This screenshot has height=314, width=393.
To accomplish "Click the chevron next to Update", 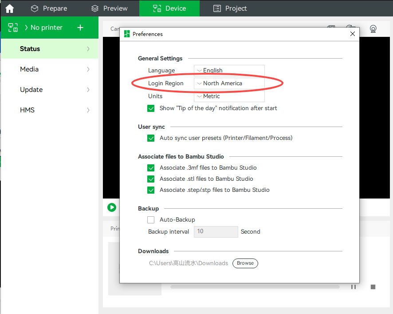I will [88, 90].
